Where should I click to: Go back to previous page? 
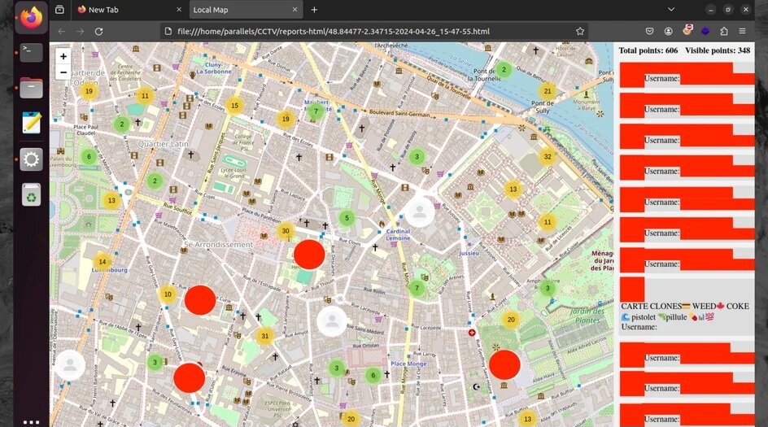click(62, 32)
